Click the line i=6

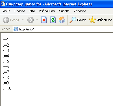[6, 67]
